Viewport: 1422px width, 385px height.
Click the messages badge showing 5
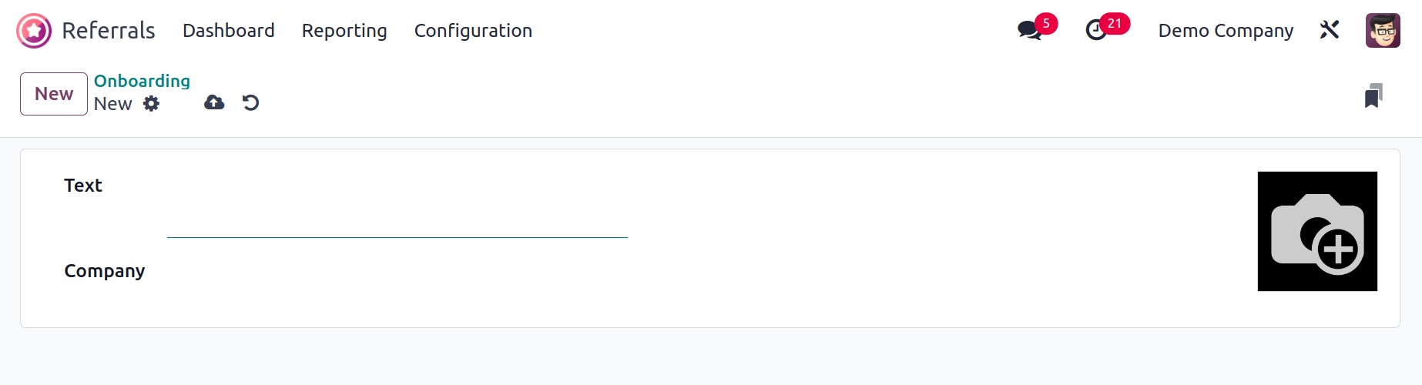pyautogui.click(x=1046, y=23)
